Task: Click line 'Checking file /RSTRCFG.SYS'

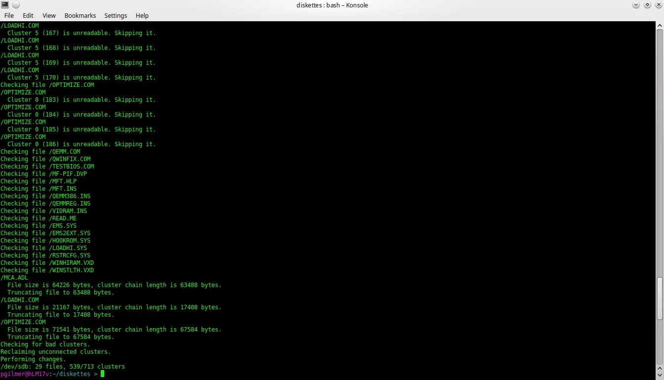Action: point(45,255)
